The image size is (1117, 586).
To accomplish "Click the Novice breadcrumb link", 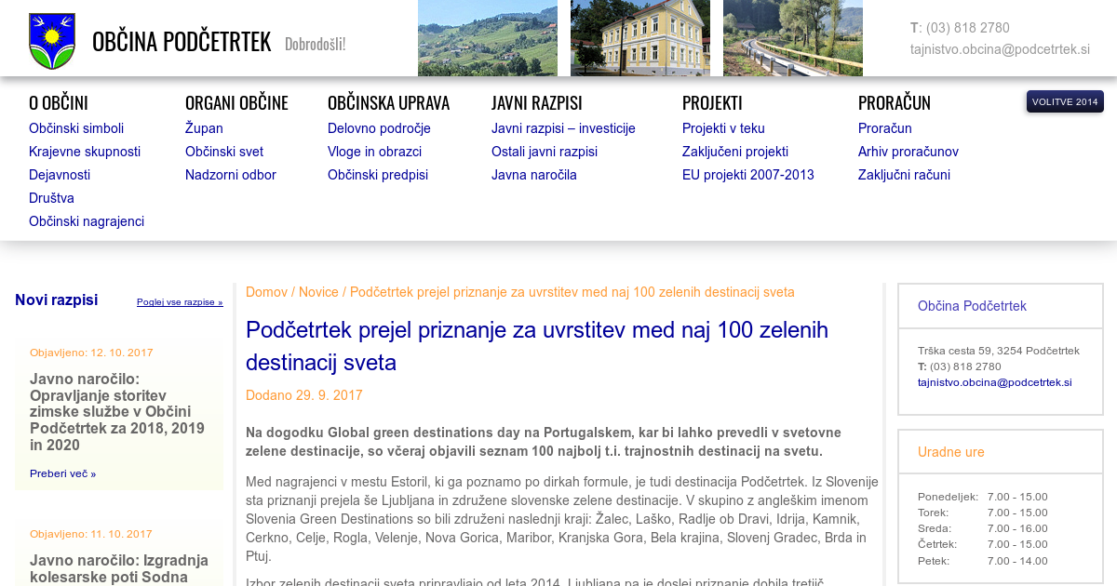I will pos(318,292).
